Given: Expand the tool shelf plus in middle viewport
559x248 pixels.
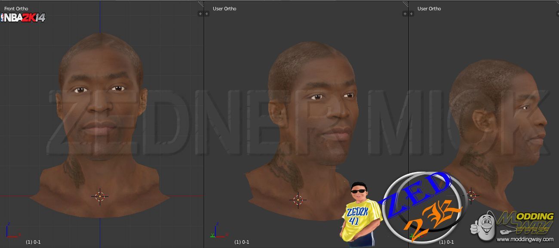Looking at the screenshot, I should coord(207,14).
